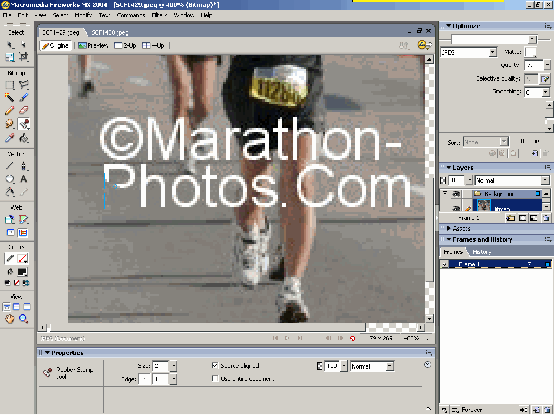Select the Text tool
Screen dimensions: 554x415
point(23,179)
